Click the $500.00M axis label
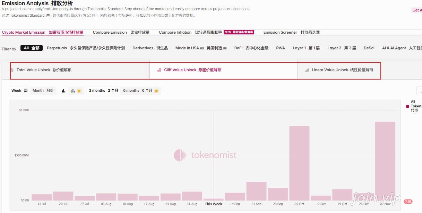 pos(21,155)
